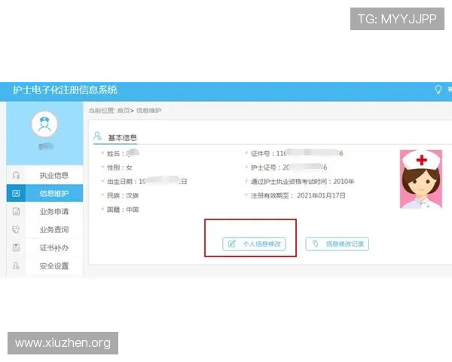The image size is (452, 362).
Task: Click 护士电子化注册信息系统 title
Action: [x=65, y=90]
